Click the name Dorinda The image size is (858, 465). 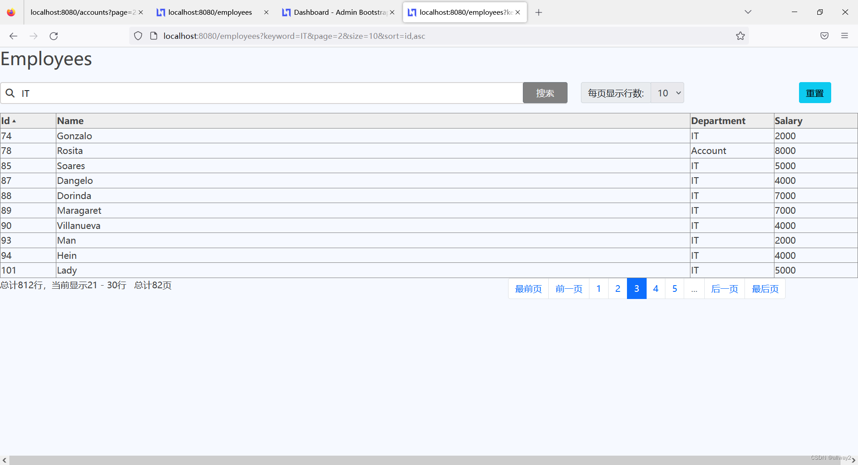[74, 196]
